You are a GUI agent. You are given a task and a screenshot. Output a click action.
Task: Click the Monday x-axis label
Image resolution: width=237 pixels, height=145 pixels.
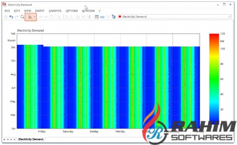click(120, 132)
